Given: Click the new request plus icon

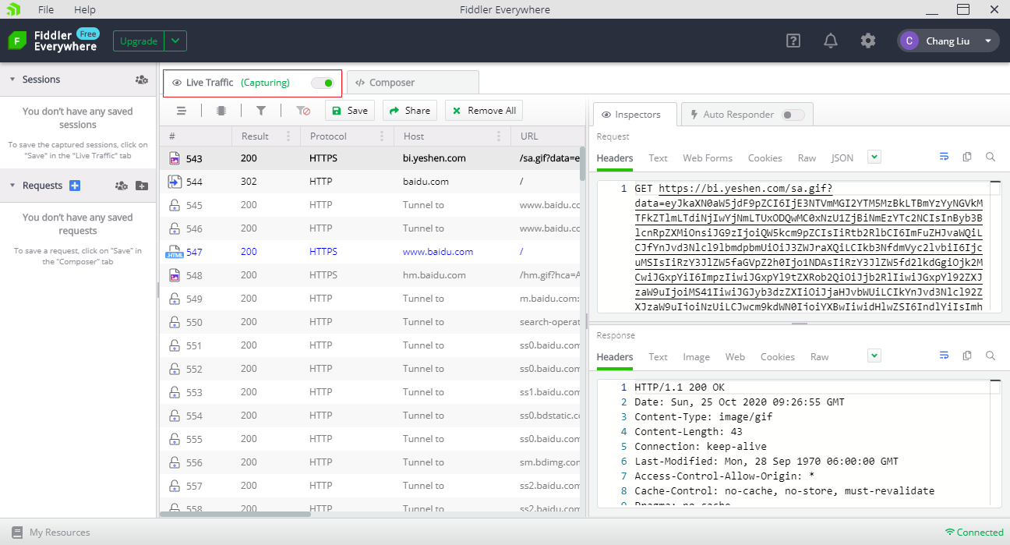Looking at the screenshot, I should point(75,186).
